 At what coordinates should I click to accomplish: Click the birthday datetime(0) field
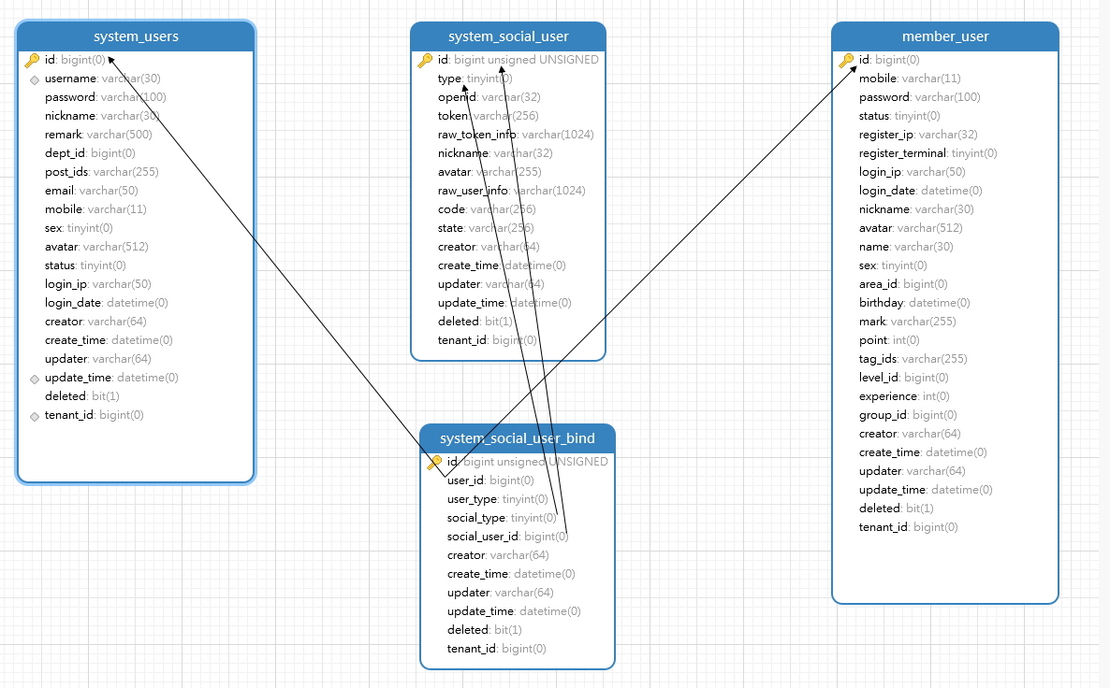point(914,303)
